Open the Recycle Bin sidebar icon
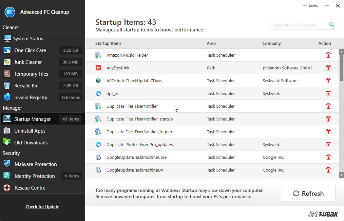This screenshot has width=344, height=221. (x=7, y=85)
